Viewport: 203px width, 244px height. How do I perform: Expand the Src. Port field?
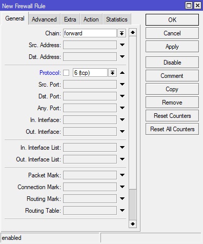[122, 85]
